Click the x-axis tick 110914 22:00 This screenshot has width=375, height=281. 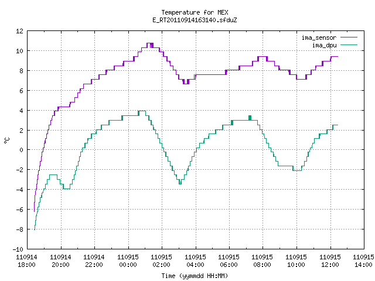[x=94, y=261]
